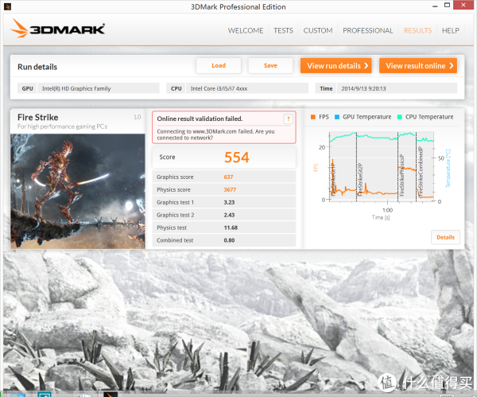Viewport: 477px width, 397px height.
Task: Open View run details
Action: 336,66
